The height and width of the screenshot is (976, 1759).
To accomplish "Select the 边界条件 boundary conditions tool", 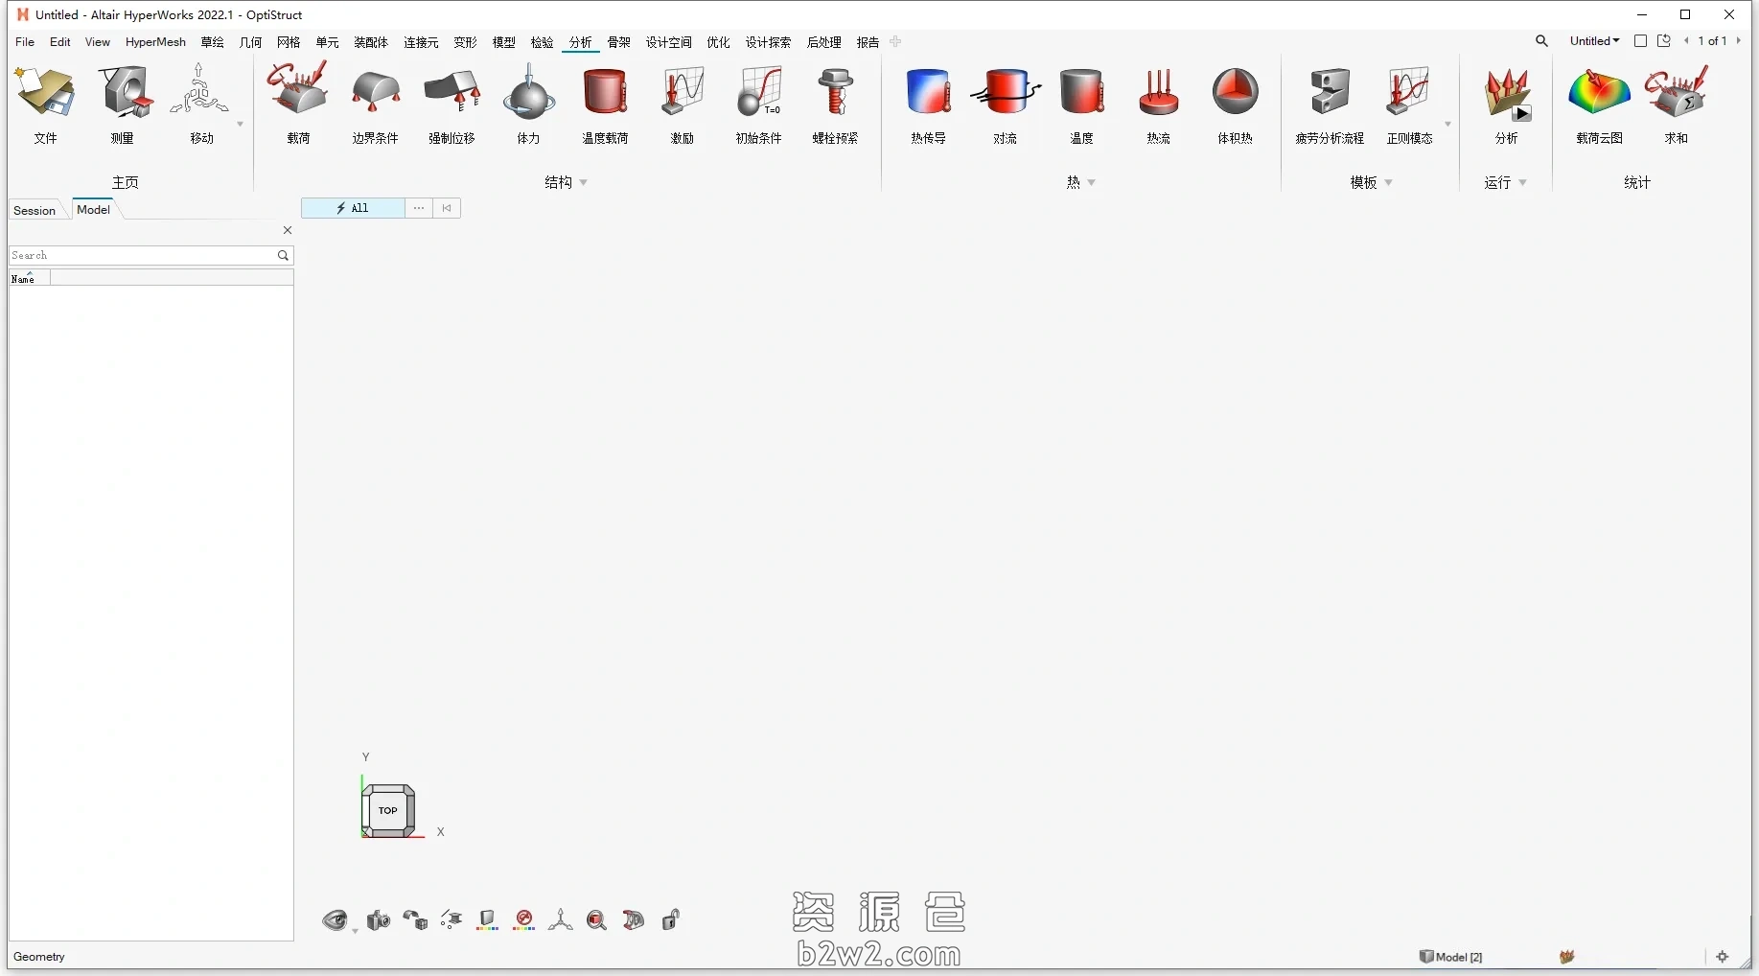I will (375, 94).
